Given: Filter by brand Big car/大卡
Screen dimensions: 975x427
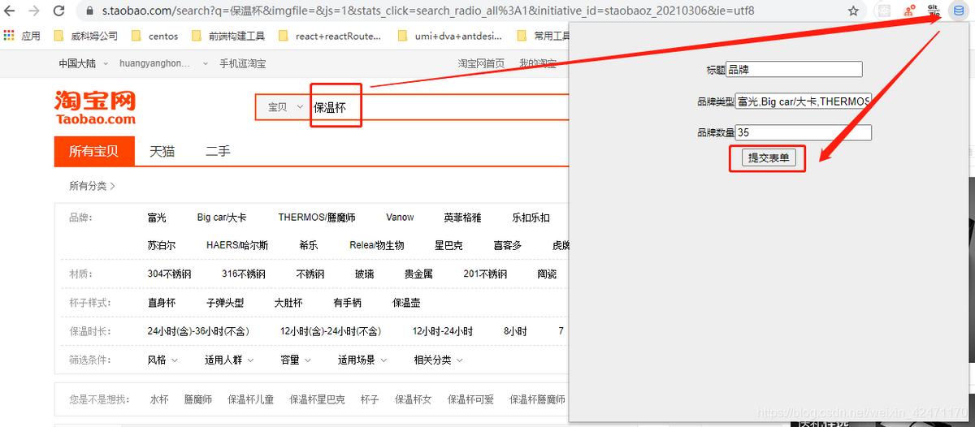Looking at the screenshot, I should [x=222, y=218].
